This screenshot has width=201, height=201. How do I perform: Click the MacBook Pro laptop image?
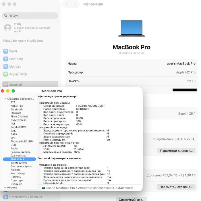pos(132,29)
